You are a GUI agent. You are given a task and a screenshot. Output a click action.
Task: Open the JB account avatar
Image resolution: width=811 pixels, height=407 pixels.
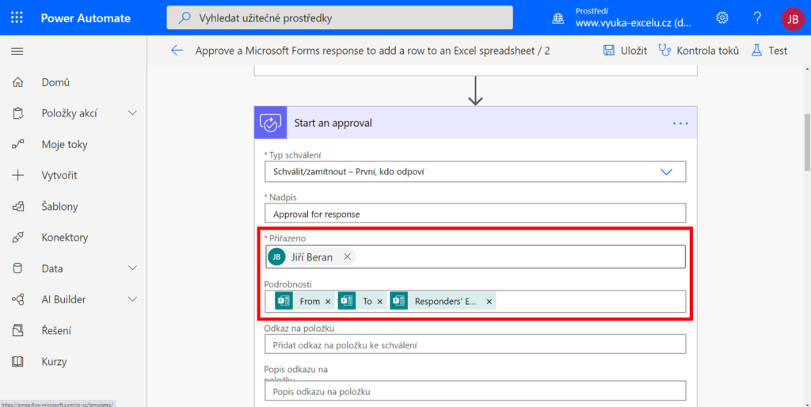(792, 18)
